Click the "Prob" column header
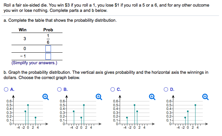Viewport: 222px width, 136px height. (x=48, y=30)
